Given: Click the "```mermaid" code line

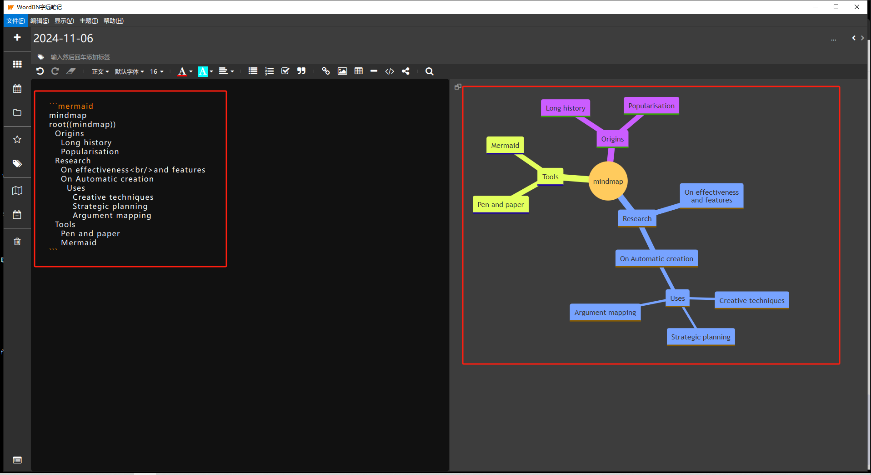Looking at the screenshot, I should [71, 106].
